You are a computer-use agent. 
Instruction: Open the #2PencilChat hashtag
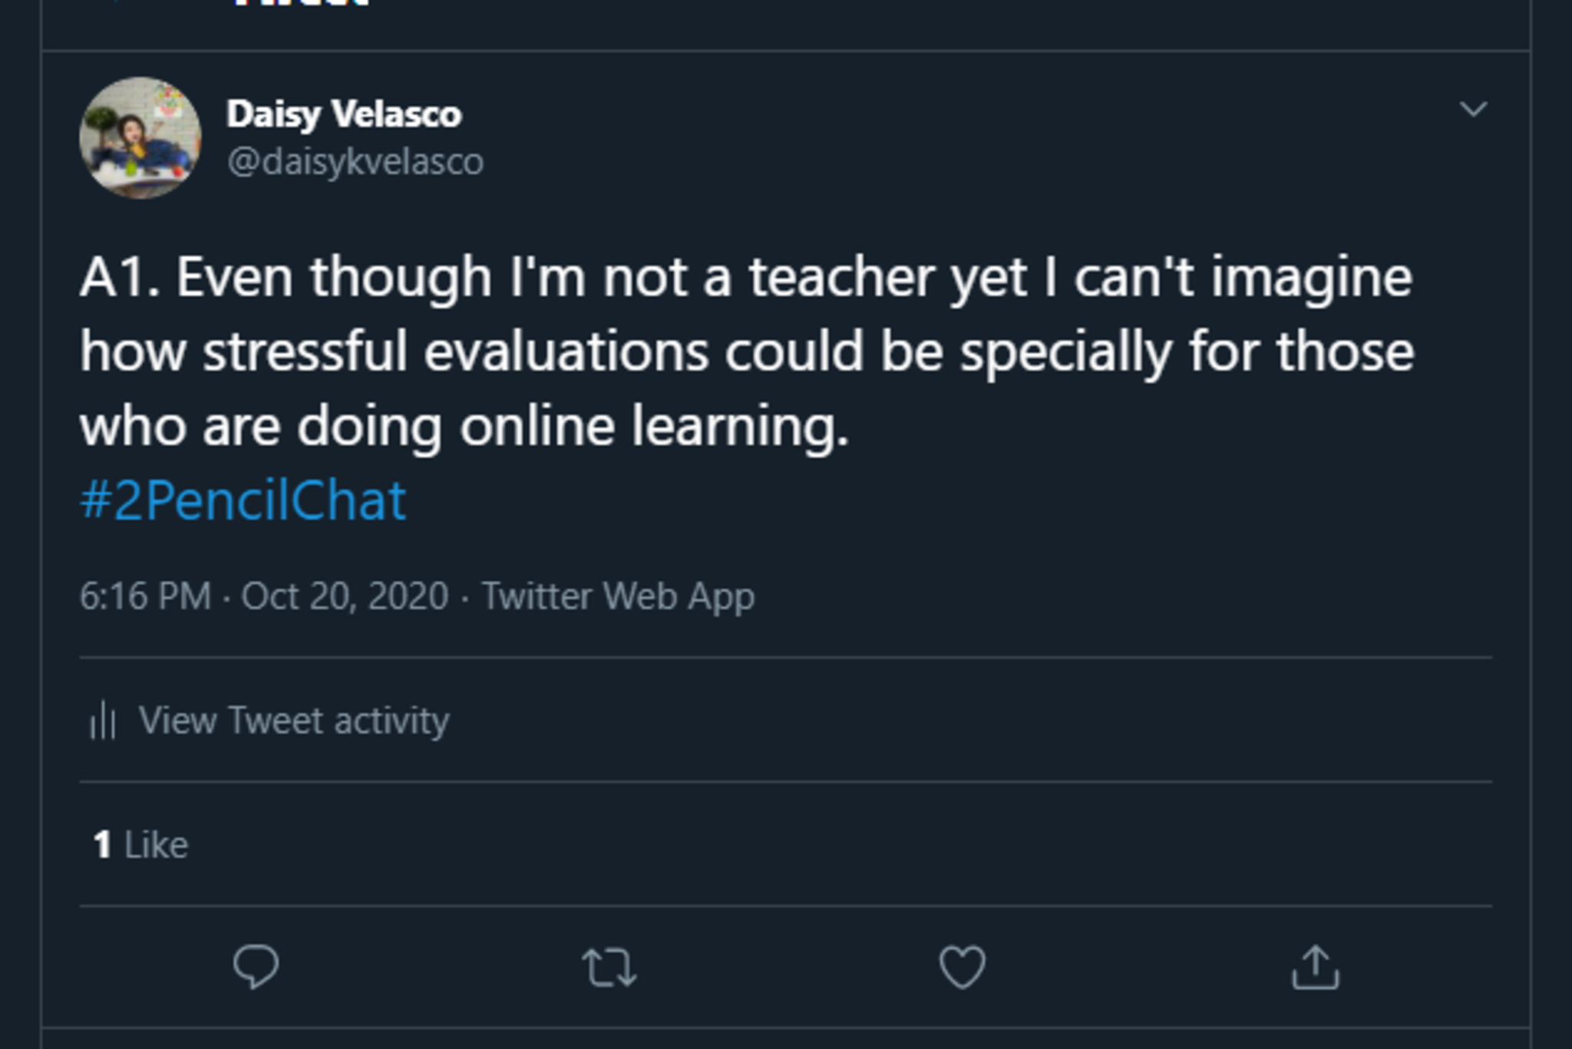point(243,501)
